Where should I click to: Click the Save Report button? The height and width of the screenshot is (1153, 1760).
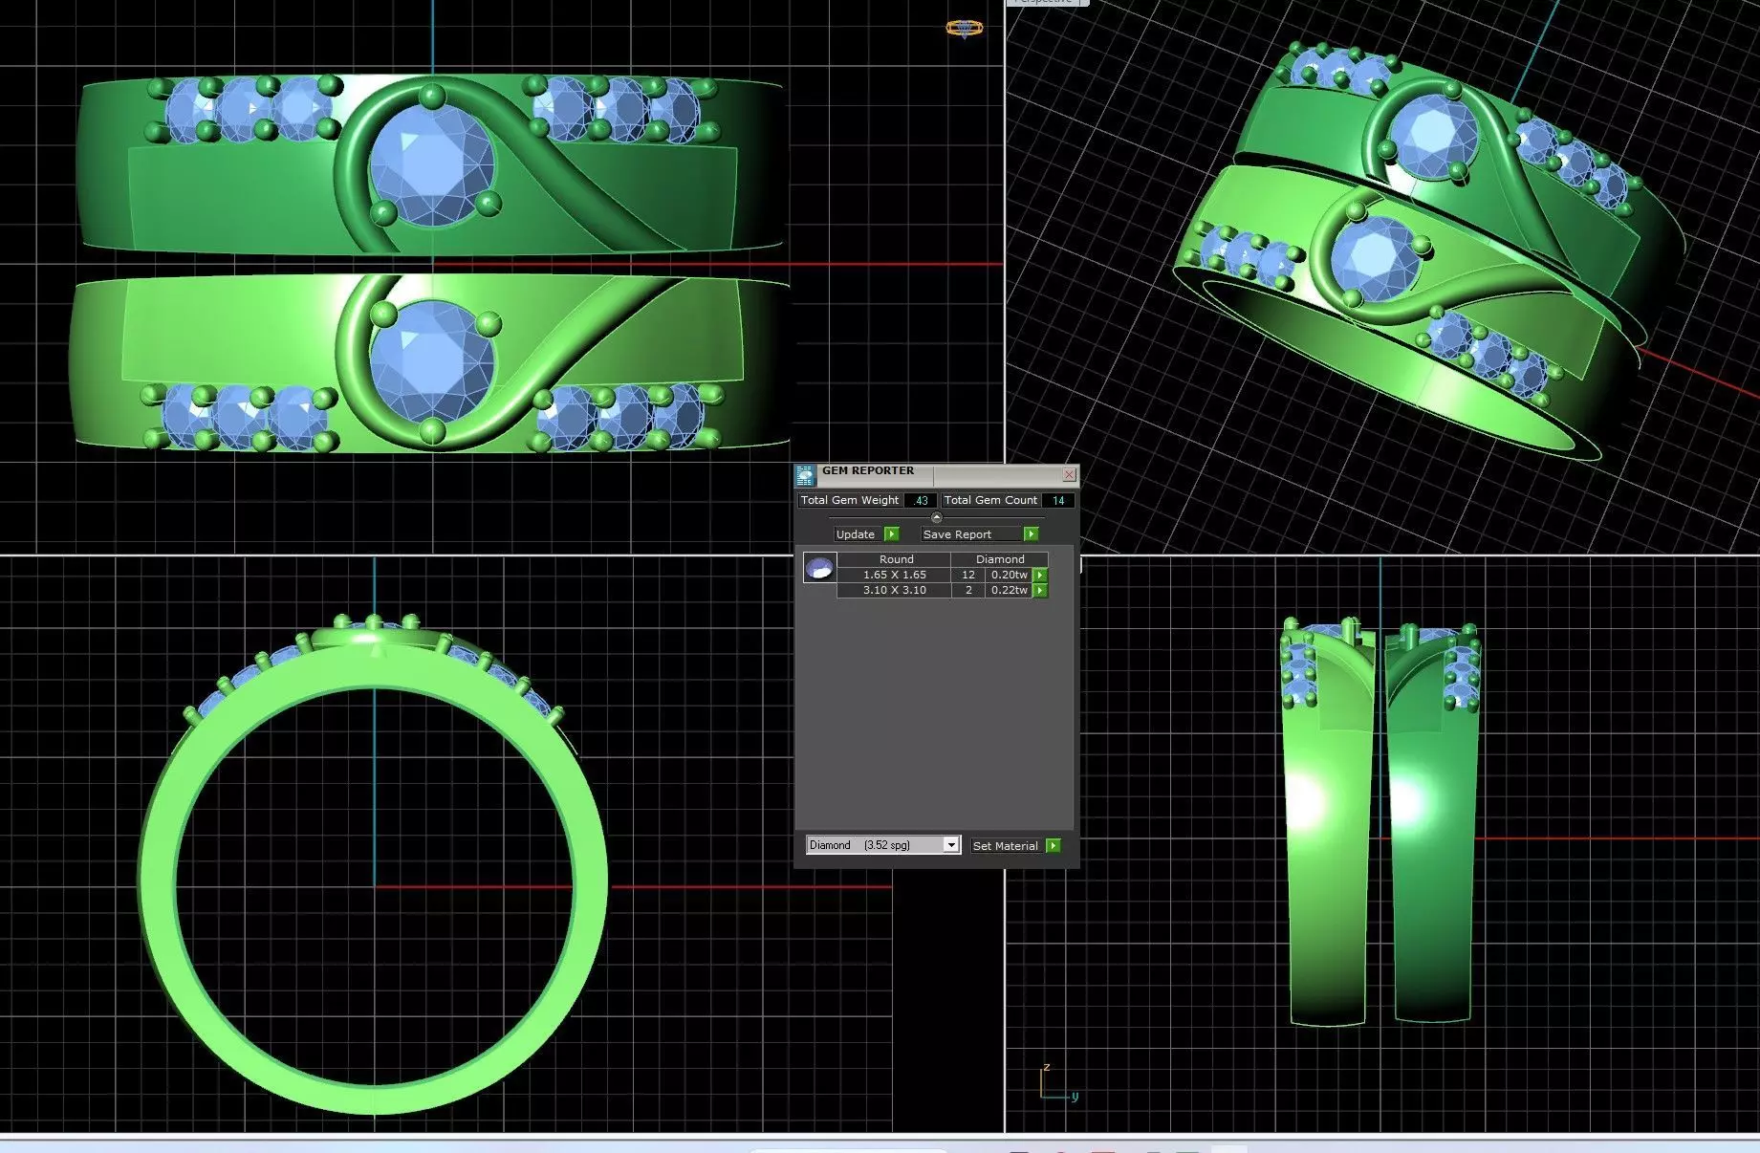[x=979, y=534]
